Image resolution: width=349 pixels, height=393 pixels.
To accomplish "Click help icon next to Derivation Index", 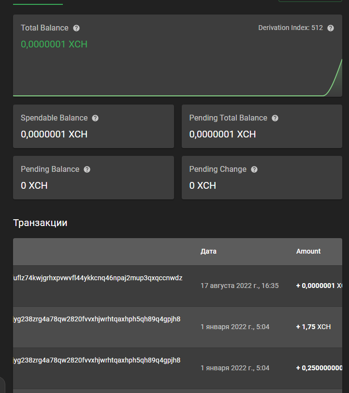I will coord(331,28).
